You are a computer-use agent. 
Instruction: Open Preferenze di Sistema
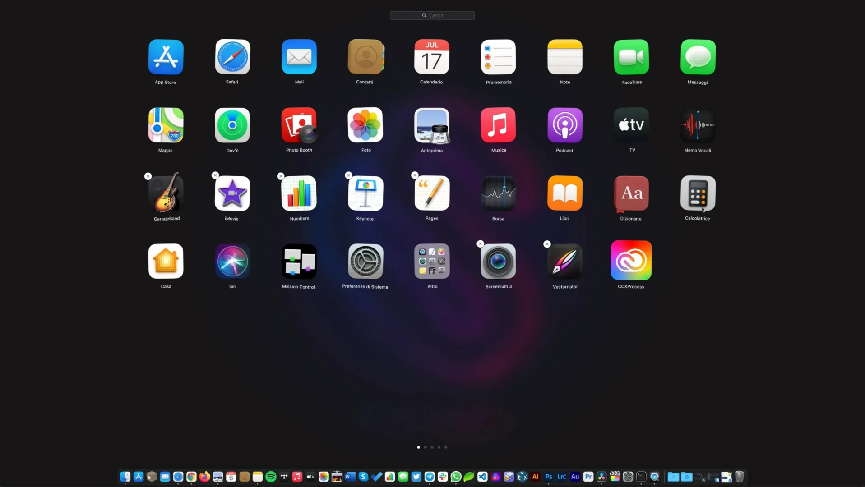click(365, 262)
